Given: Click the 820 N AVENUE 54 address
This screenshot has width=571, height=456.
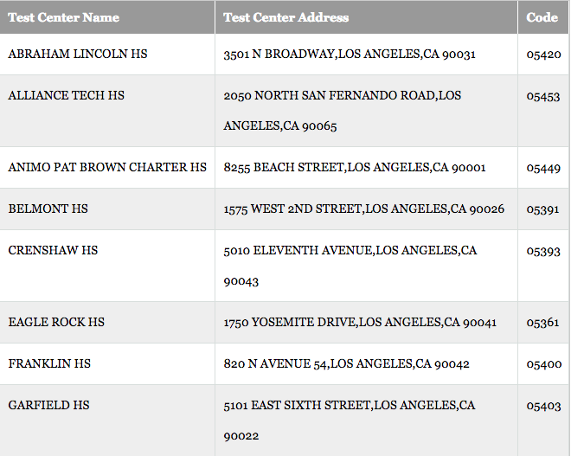Looking at the screenshot, I should coord(346,364).
